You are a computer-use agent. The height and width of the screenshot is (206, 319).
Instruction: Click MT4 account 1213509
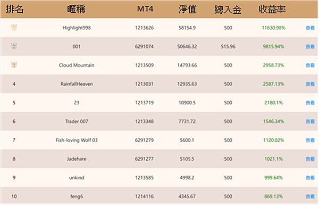[x=145, y=65]
